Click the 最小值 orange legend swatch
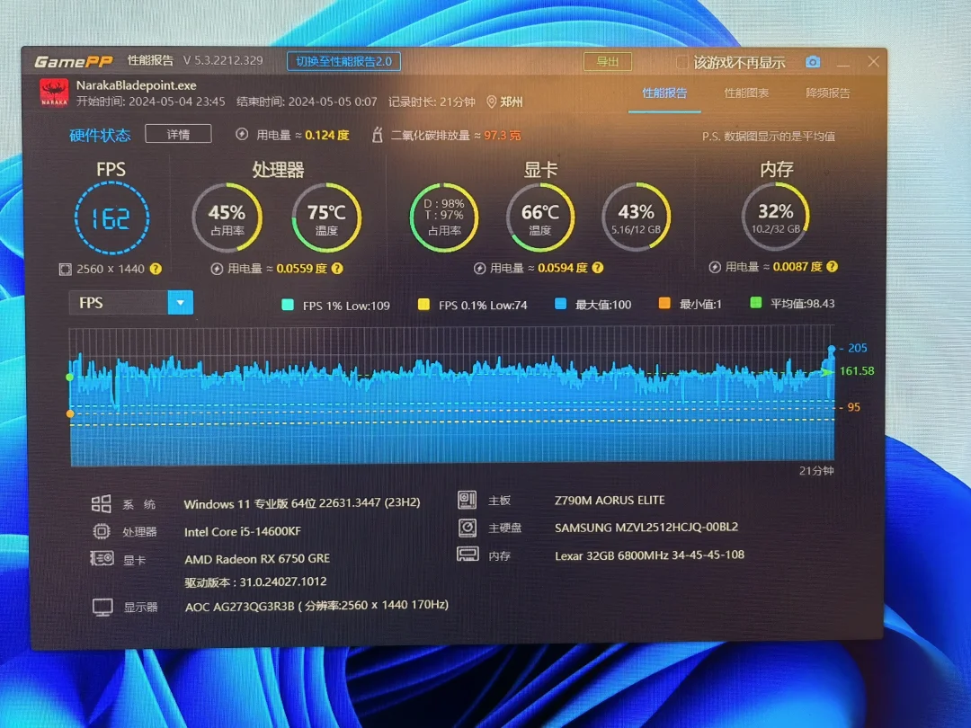 pos(664,304)
